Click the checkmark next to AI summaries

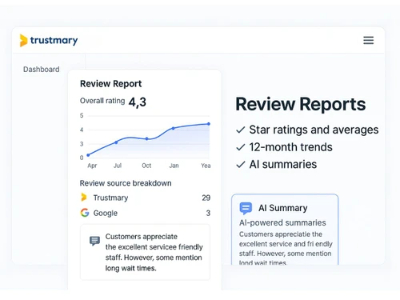[241, 165]
